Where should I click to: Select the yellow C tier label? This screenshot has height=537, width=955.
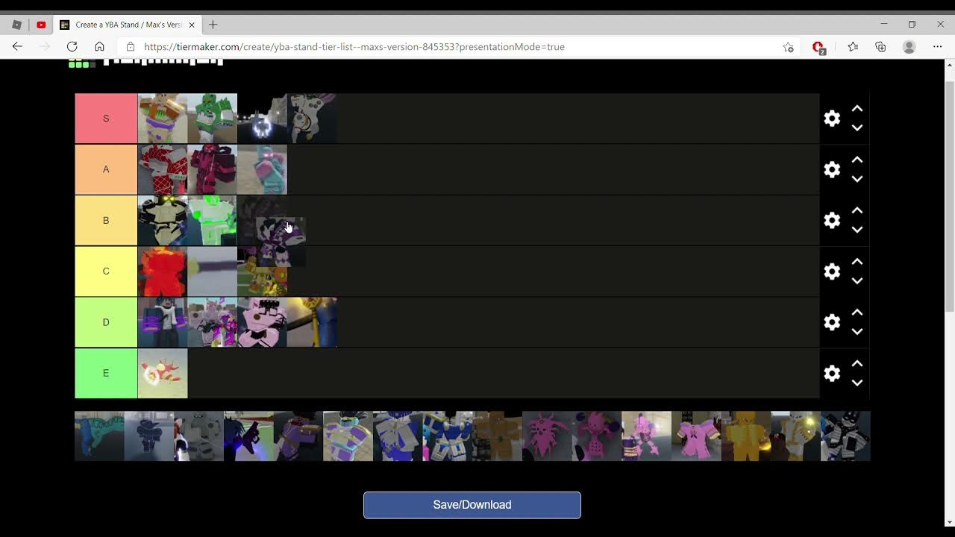(106, 271)
